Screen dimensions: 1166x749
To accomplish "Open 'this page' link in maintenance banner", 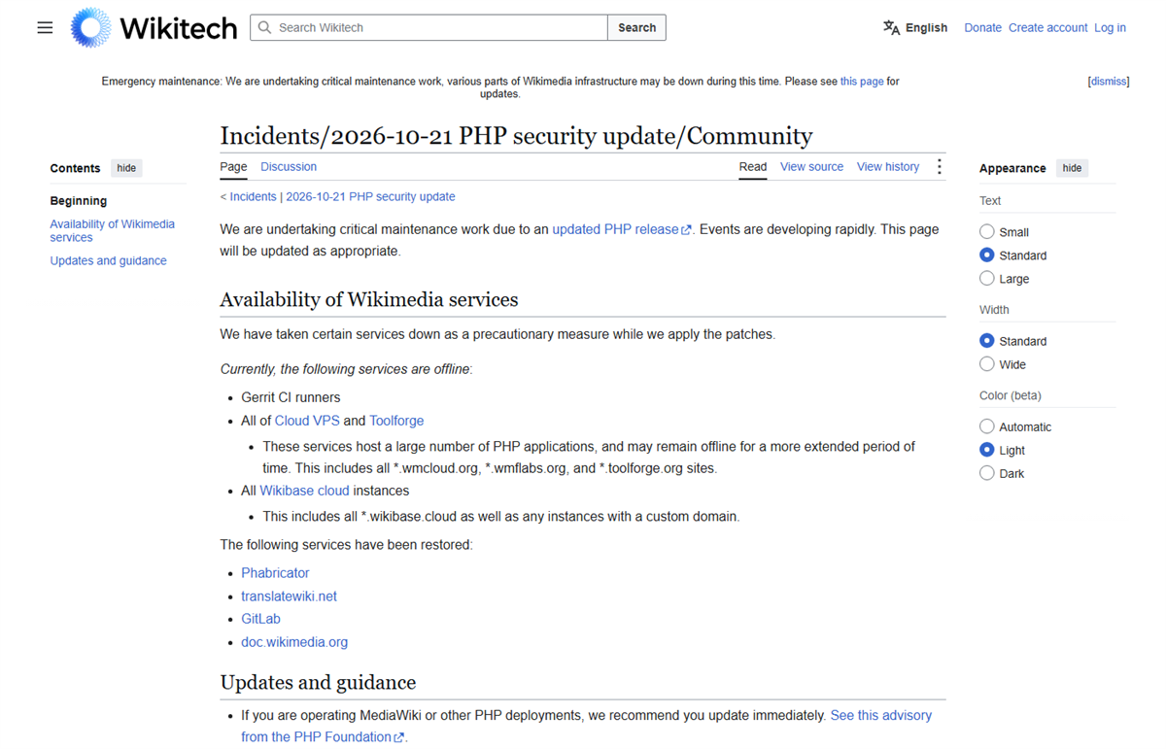I will (862, 82).
